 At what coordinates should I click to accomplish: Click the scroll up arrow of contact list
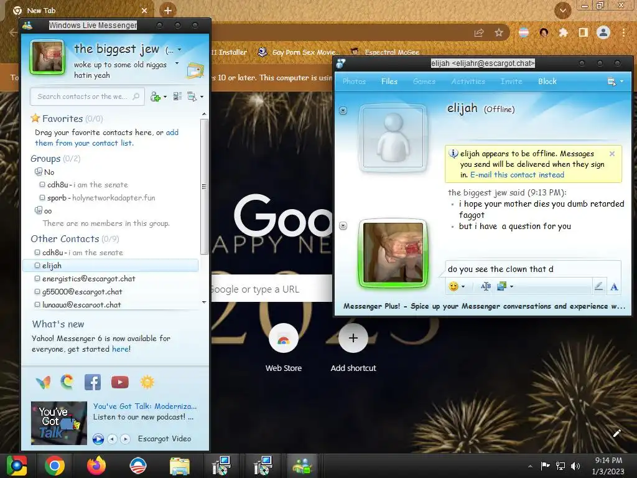[204, 115]
